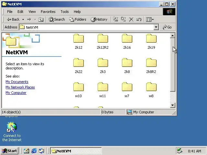Select the w7 folder icon
This screenshot has height=155, width=207.
127,87
